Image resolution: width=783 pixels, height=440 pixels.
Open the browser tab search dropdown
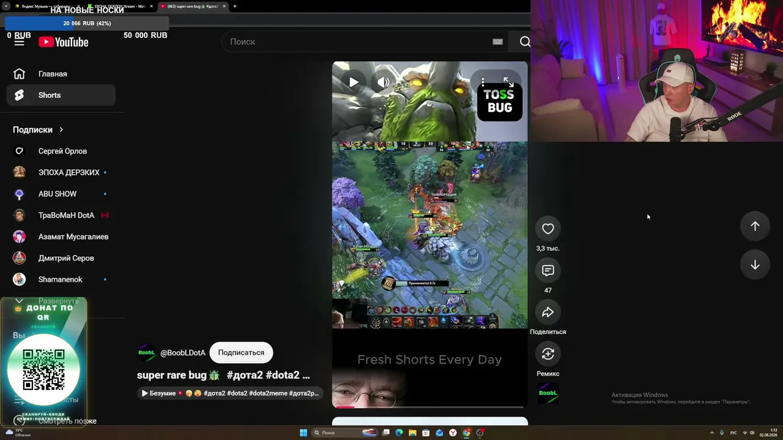click(6, 6)
